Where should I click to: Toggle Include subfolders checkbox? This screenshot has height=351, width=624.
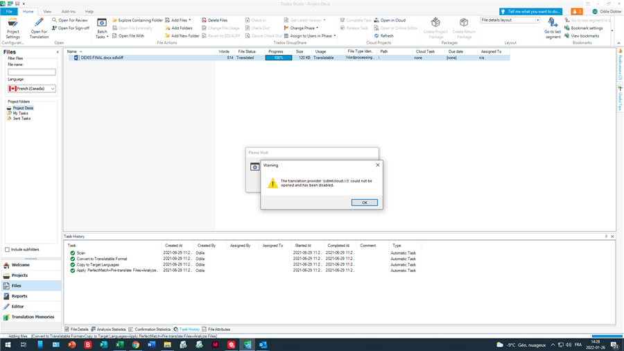(7, 250)
